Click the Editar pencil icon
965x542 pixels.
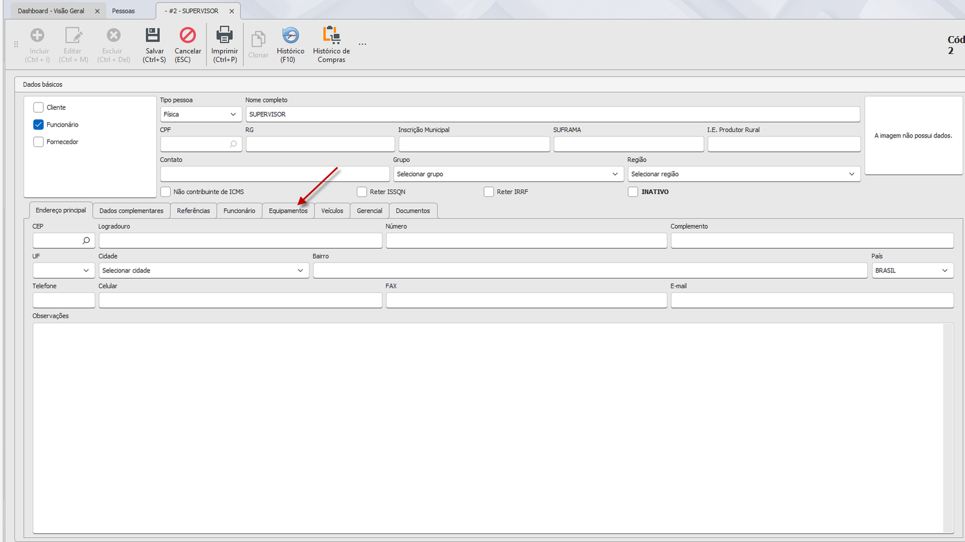point(73,36)
